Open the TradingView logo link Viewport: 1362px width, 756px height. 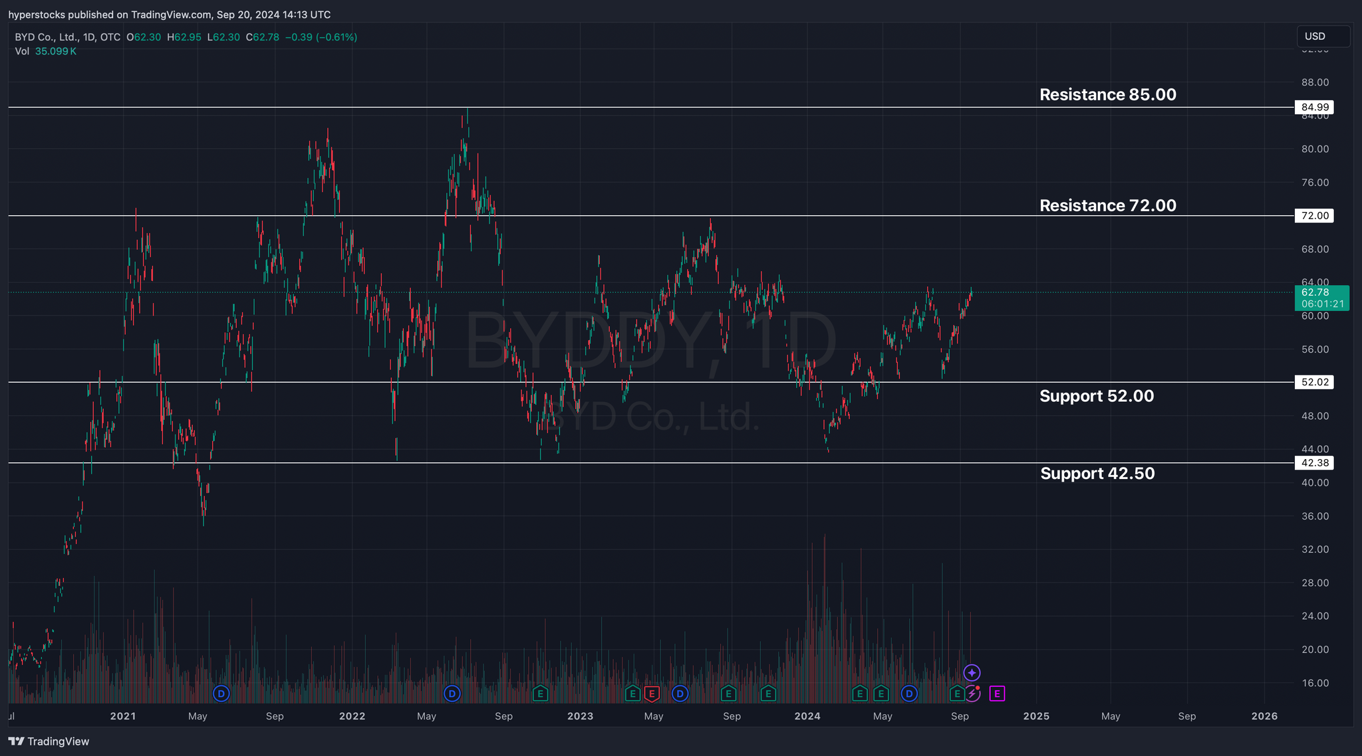click(49, 741)
